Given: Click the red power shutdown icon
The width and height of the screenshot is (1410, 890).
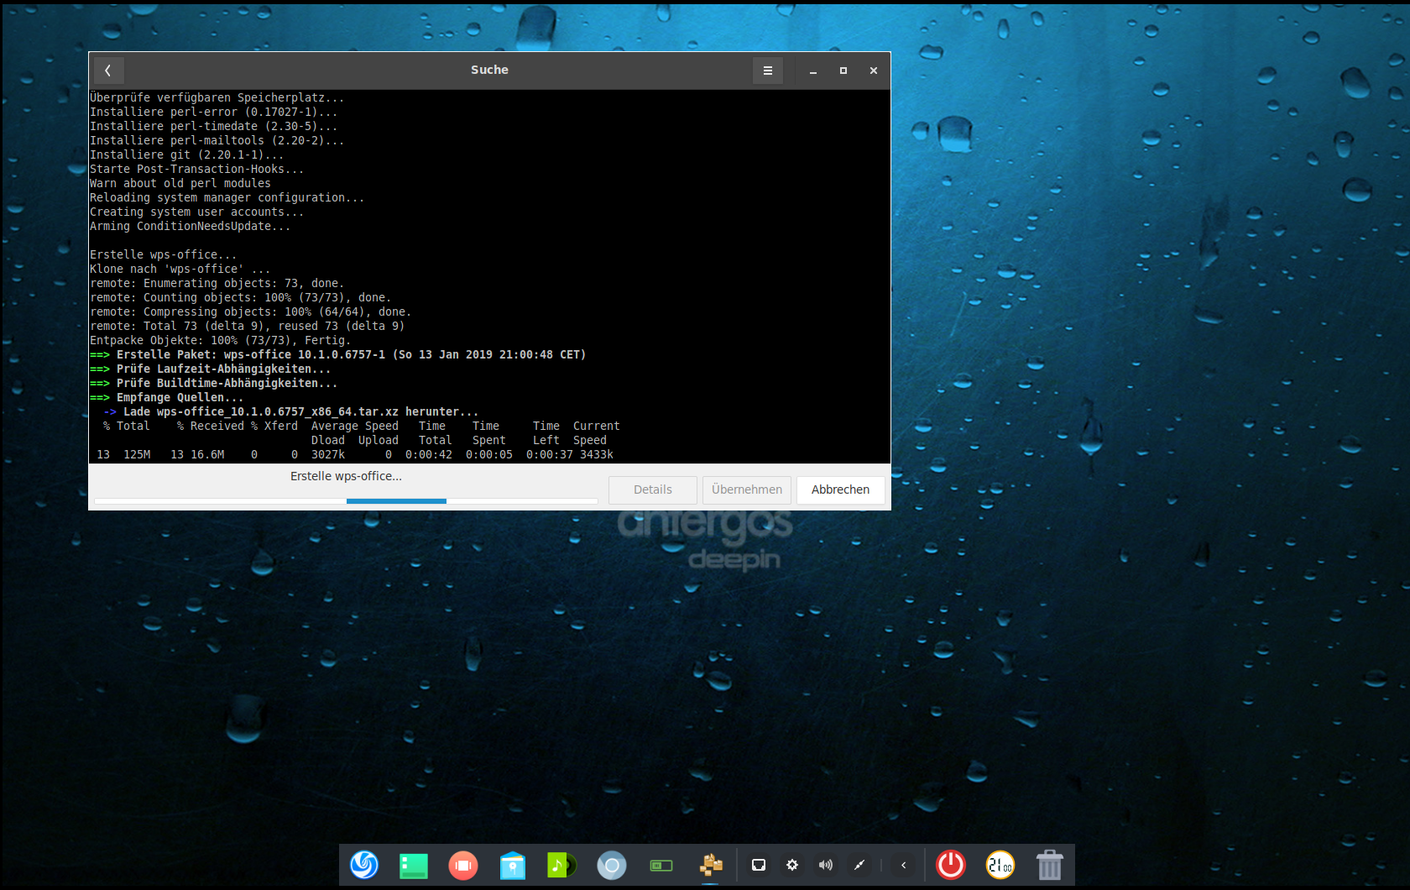Looking at the screenshot, I should click(951, 865).
